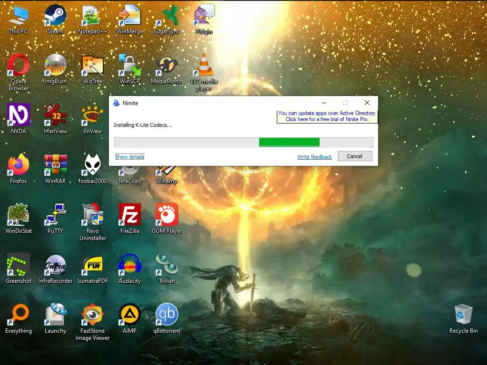
Task: Close the Ninite installer window
Action: pyautogui.click(x=367, y=103)
